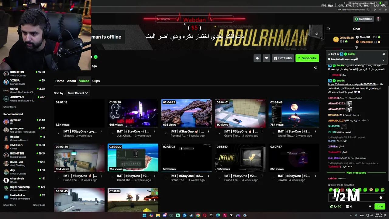The image size is (389, 219).
Task: Send message with the green Chat button
Action: point(380,207)
